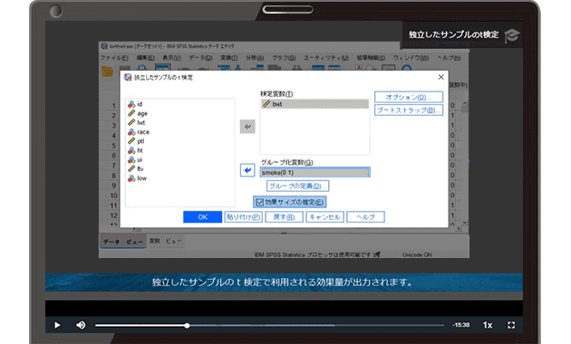Select the age variable
571x344 pixels.
[x=137, y=113]
